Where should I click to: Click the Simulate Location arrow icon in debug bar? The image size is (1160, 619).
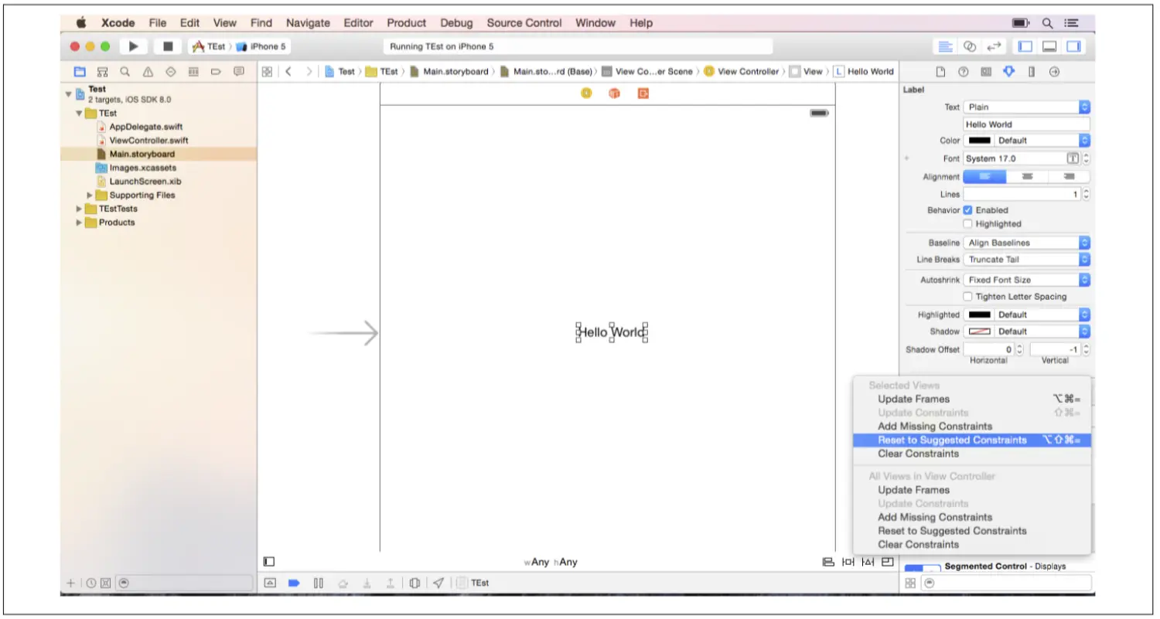[438, 583]
